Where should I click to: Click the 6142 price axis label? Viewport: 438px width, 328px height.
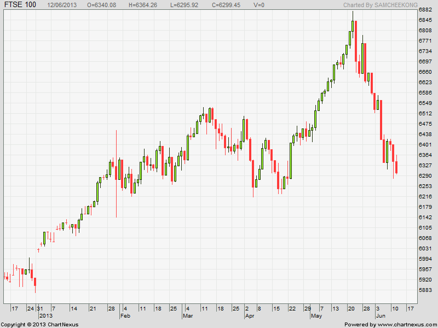(x=425, y=217)
